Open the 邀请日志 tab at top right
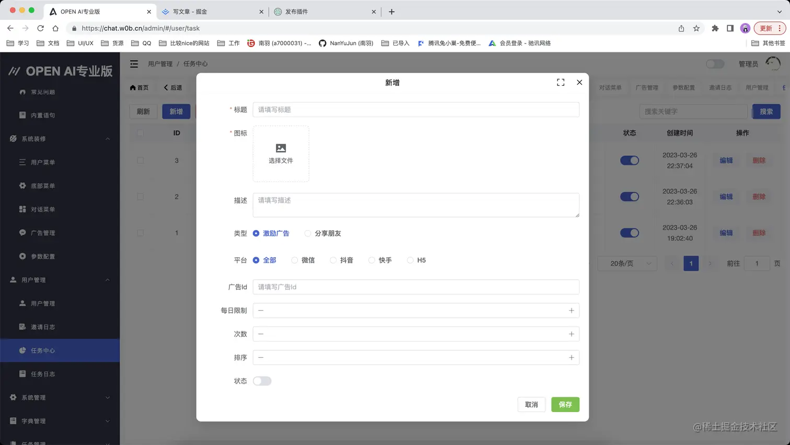The height and width of the screenshot is (445, 790). (720, 87)
